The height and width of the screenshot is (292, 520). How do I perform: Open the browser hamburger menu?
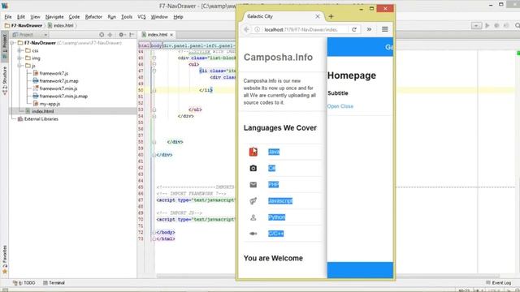pyautogui.click(x=384, y=29)
